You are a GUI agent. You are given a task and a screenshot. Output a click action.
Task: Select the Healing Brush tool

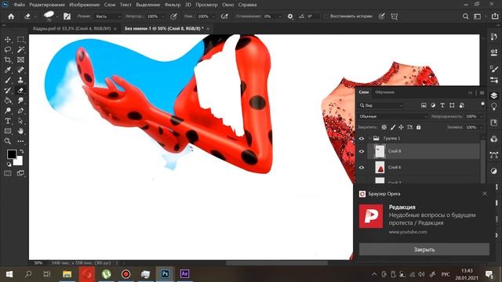click(20, 70)
